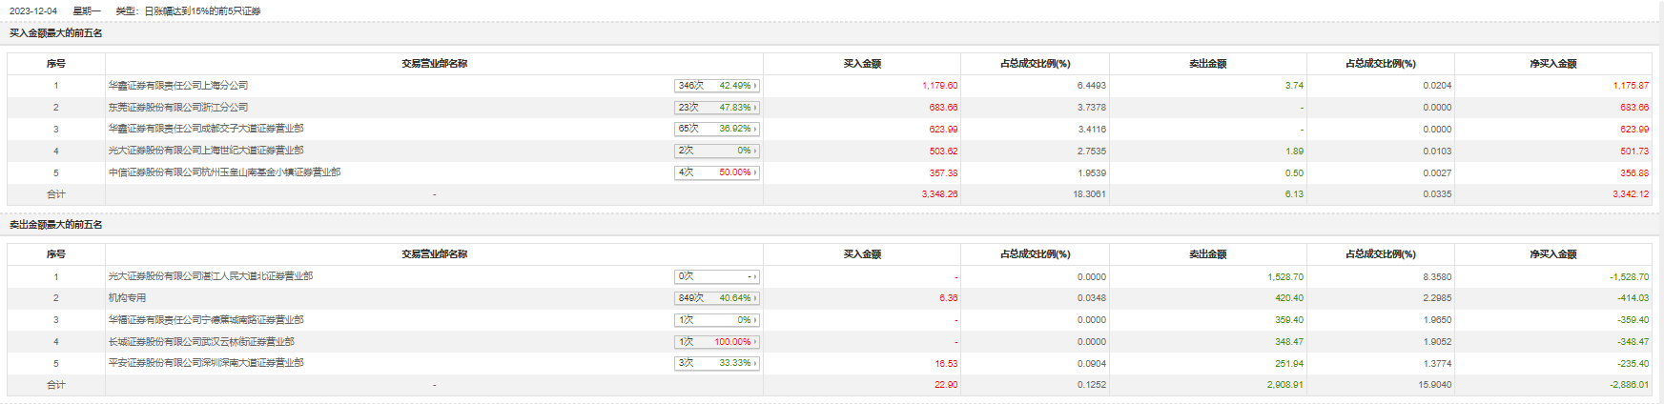
Task: Open 东莞证券股份有限公司浙江分公司 link
Action: 178,108
